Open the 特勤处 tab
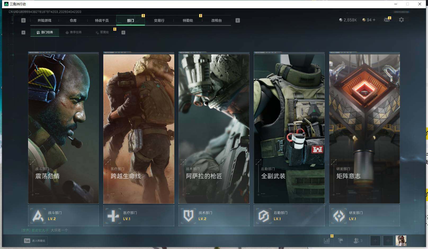This screenshot has width=428, height=249. pyautogui.click(x=188, y=20)
